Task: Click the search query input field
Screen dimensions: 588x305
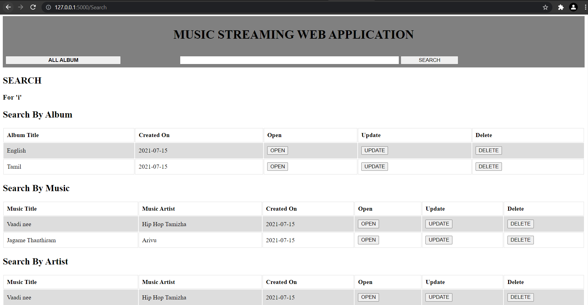Action: tap(289, 60)
